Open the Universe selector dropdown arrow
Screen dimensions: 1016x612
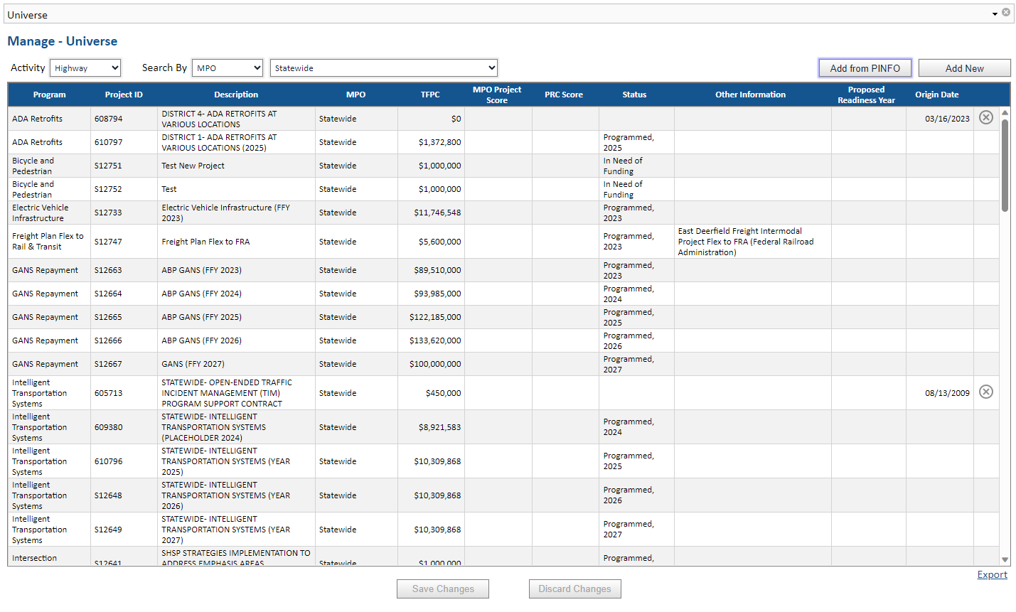[x=995, y=14]
